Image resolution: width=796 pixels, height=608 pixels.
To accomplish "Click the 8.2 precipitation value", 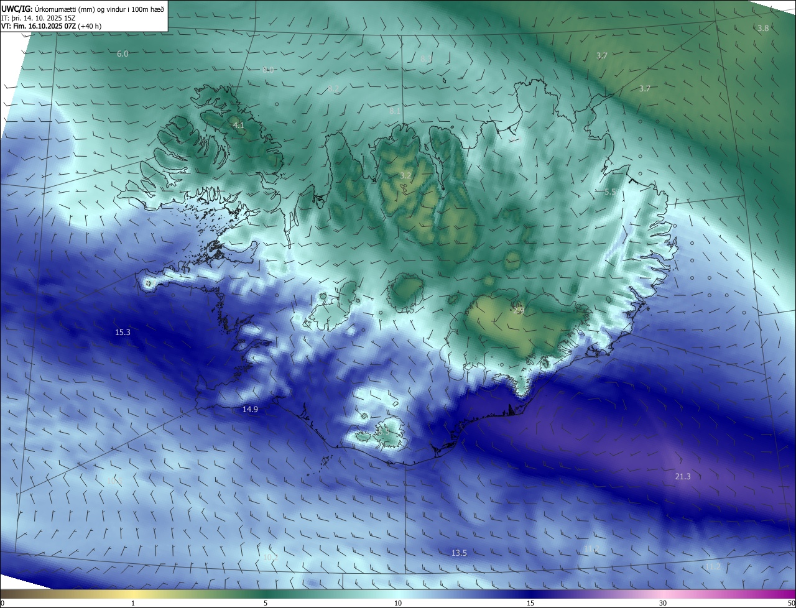I will [x=334, y=90].
